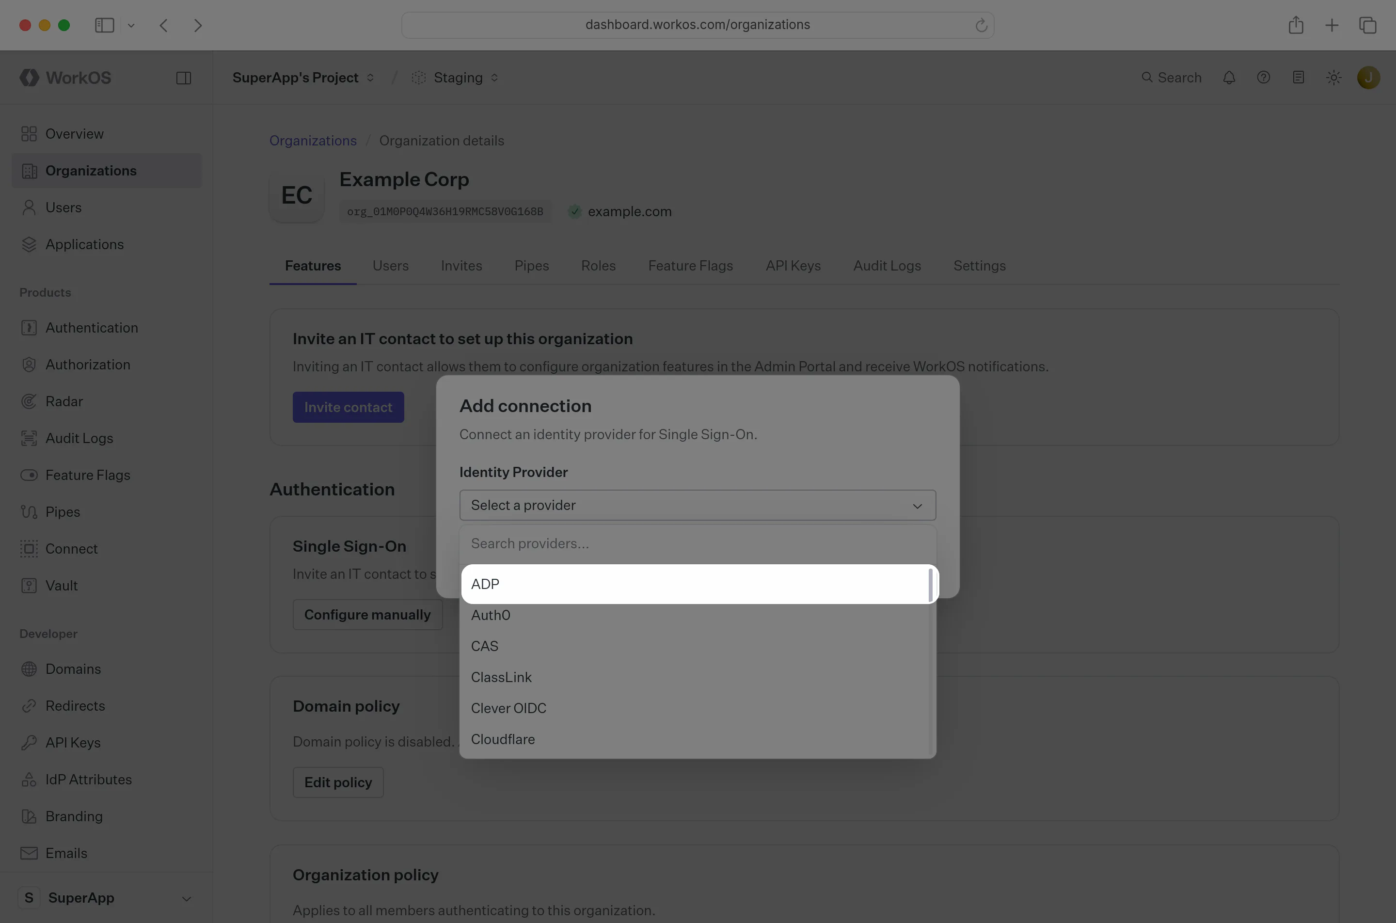Viewport: 1396px width, 923px height.
Task: Open Audit Logs in sidebar
Action: pyautogui.click(x=107, y=438)
